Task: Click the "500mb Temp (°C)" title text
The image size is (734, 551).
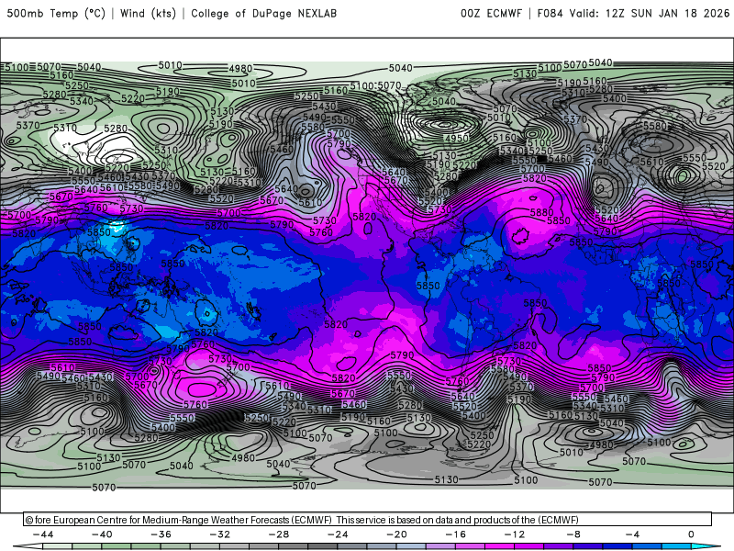Action: (x=56, y=13)
